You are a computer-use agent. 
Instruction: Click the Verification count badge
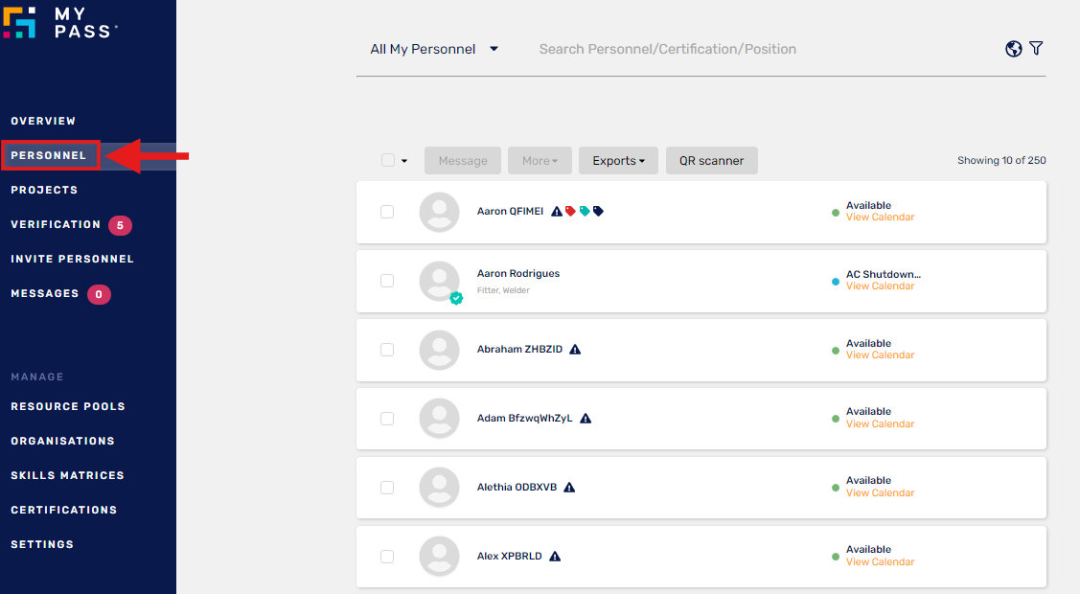pos(120,225)
